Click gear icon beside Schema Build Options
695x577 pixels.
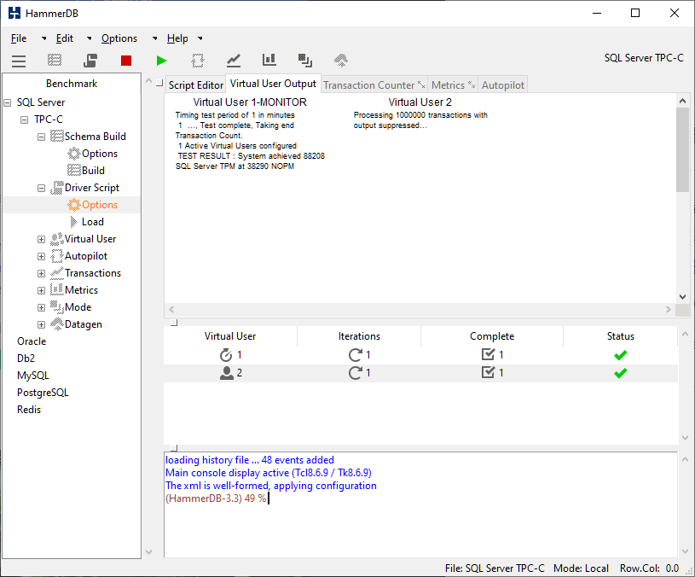[73, 154]
